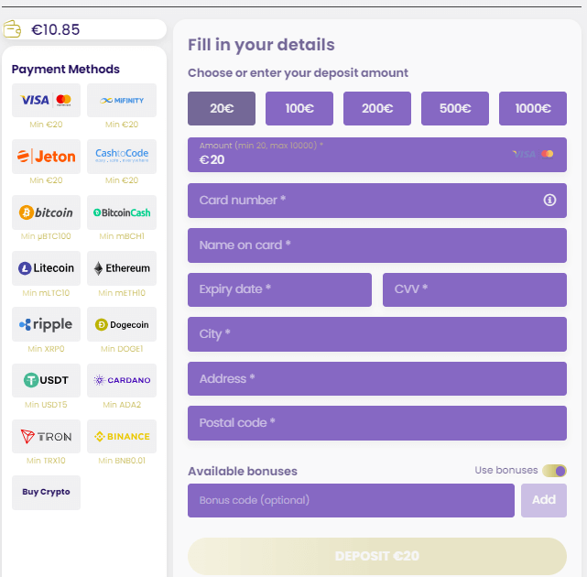Select the 500€ deposit amount
This screenshot has width=587, height=577.
tap(455, 109)
